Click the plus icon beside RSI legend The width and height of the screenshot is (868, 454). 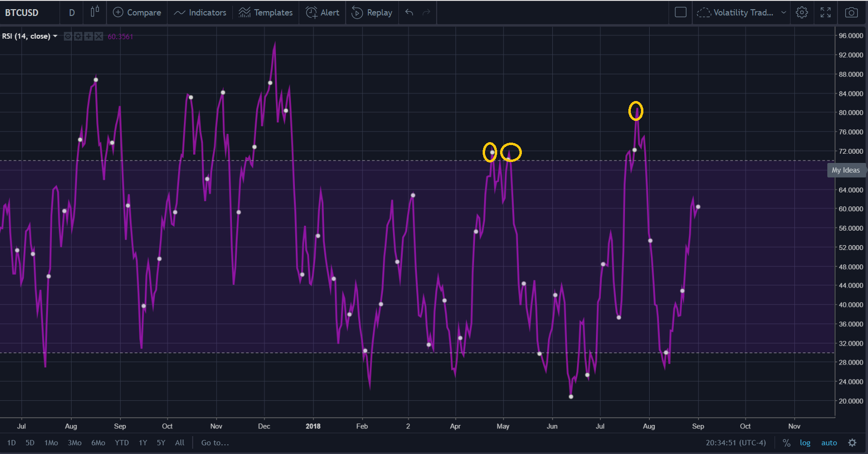click(x=89, y=36)
